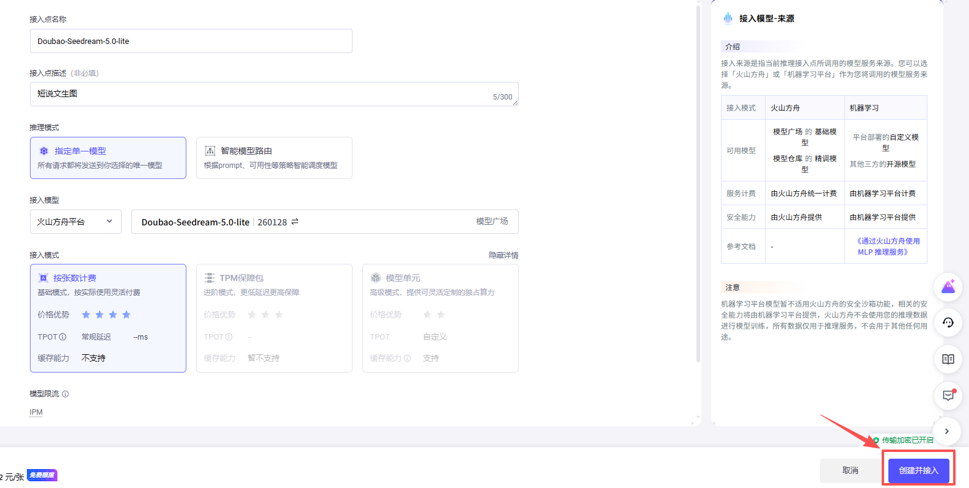Click the 模型单元 cube icon
This screenshot has width=969, height=488.
(x=375, y=278)
